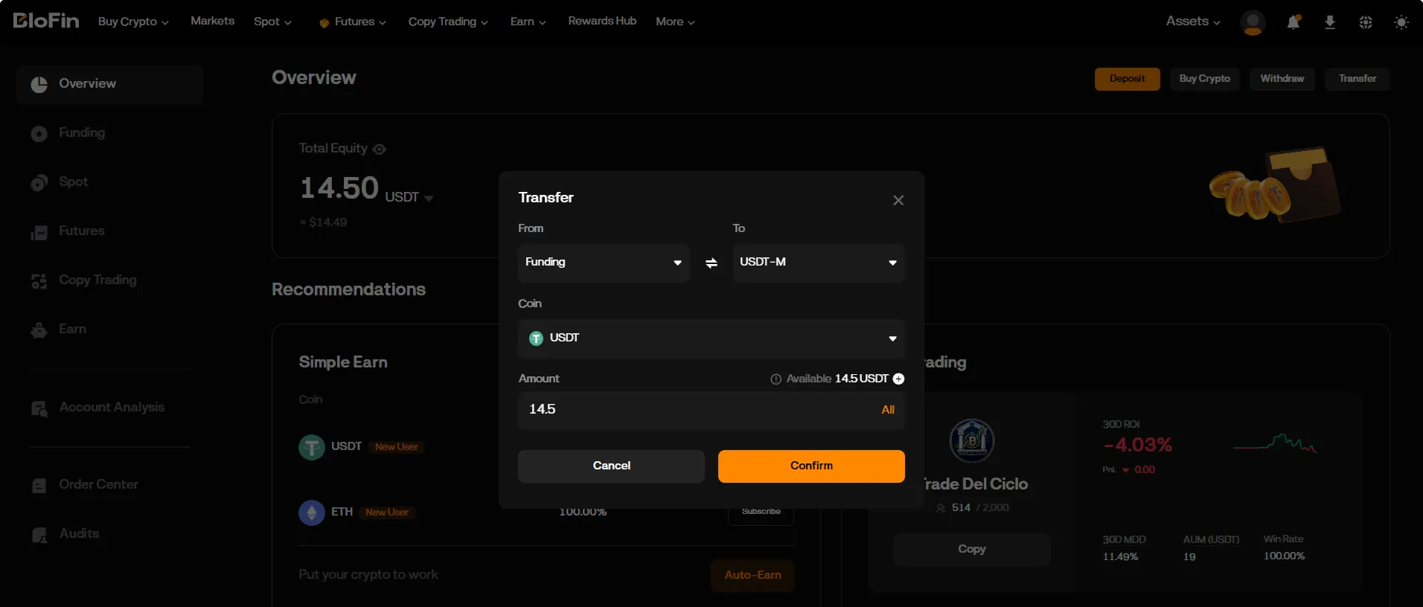Screen dimensions: 1423x607
Task: Click the followers icon beside 514
Action: [x=941, y=508]
